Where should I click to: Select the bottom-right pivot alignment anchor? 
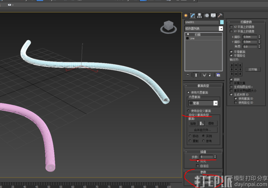tap(240, 74)
